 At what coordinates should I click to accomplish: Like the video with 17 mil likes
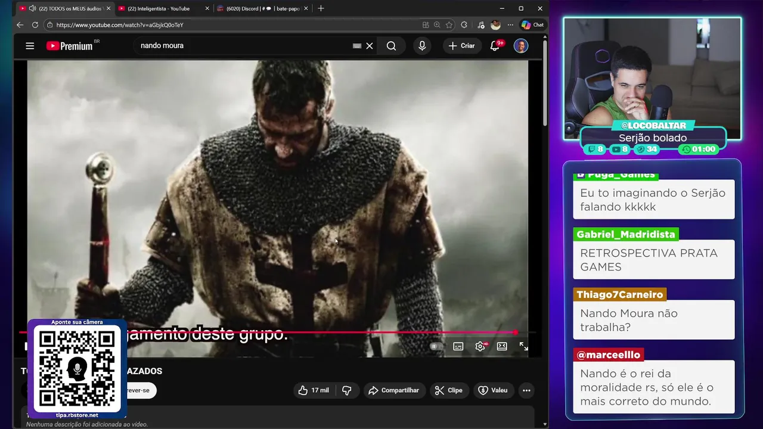point(314,390)
